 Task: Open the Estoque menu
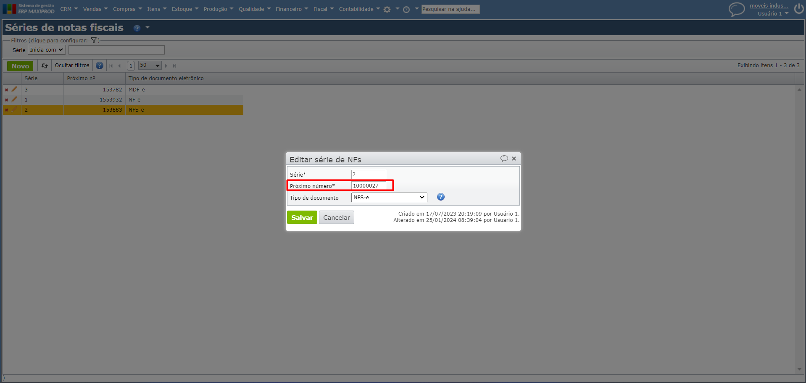click(x=185, y=9)
